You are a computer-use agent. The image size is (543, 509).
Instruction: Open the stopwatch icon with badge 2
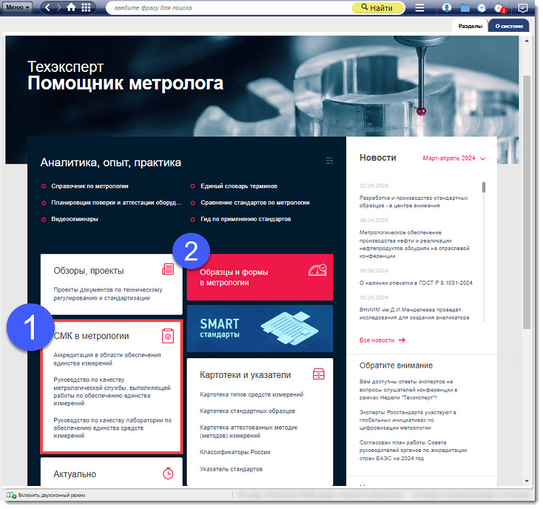point(500,8)
